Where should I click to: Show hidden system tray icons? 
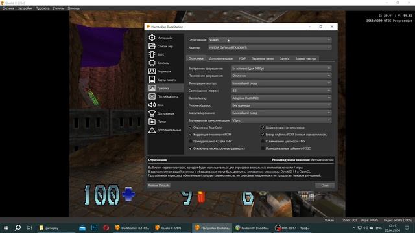pyautogui.click(x=353, y=228)
